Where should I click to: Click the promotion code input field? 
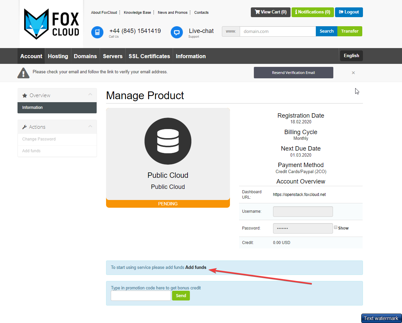141,296
